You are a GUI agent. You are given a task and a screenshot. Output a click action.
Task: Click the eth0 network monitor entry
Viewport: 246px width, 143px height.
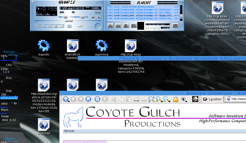pyautogui.click(x=9, y=104)
